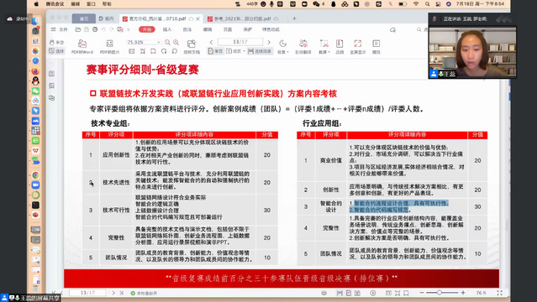Screen dimensions: 537x302
Task: Click fullscreen icon at status bar right
Action: tap(500, 293)
